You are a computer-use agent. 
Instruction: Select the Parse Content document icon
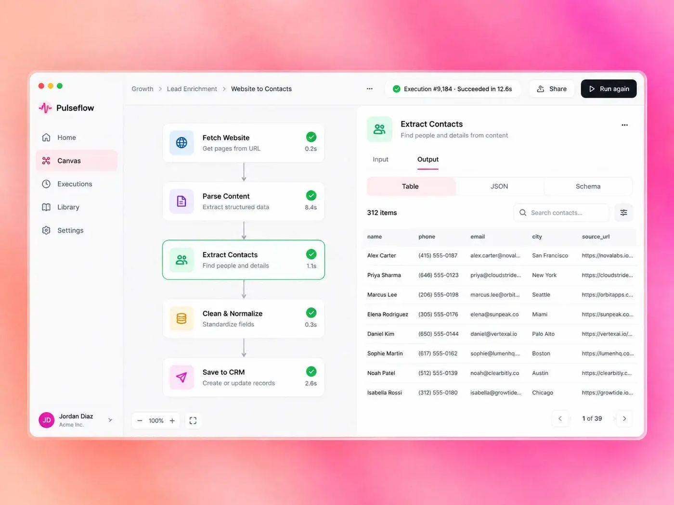181,201
